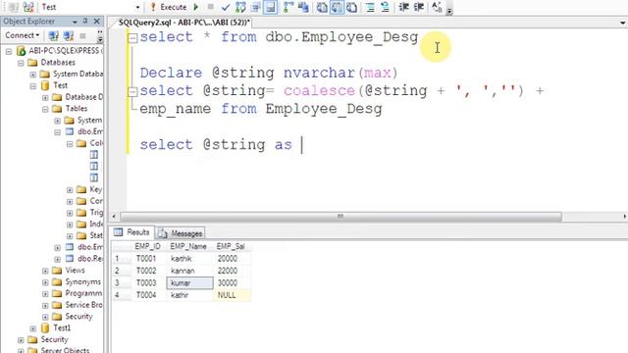Open Query Options toolbar icon
This screenshot has width=628, height=353.
pos(255,7)
